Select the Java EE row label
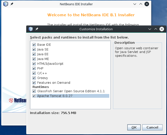The height and width of the screenshot is (135, 167). coord(43,54)
